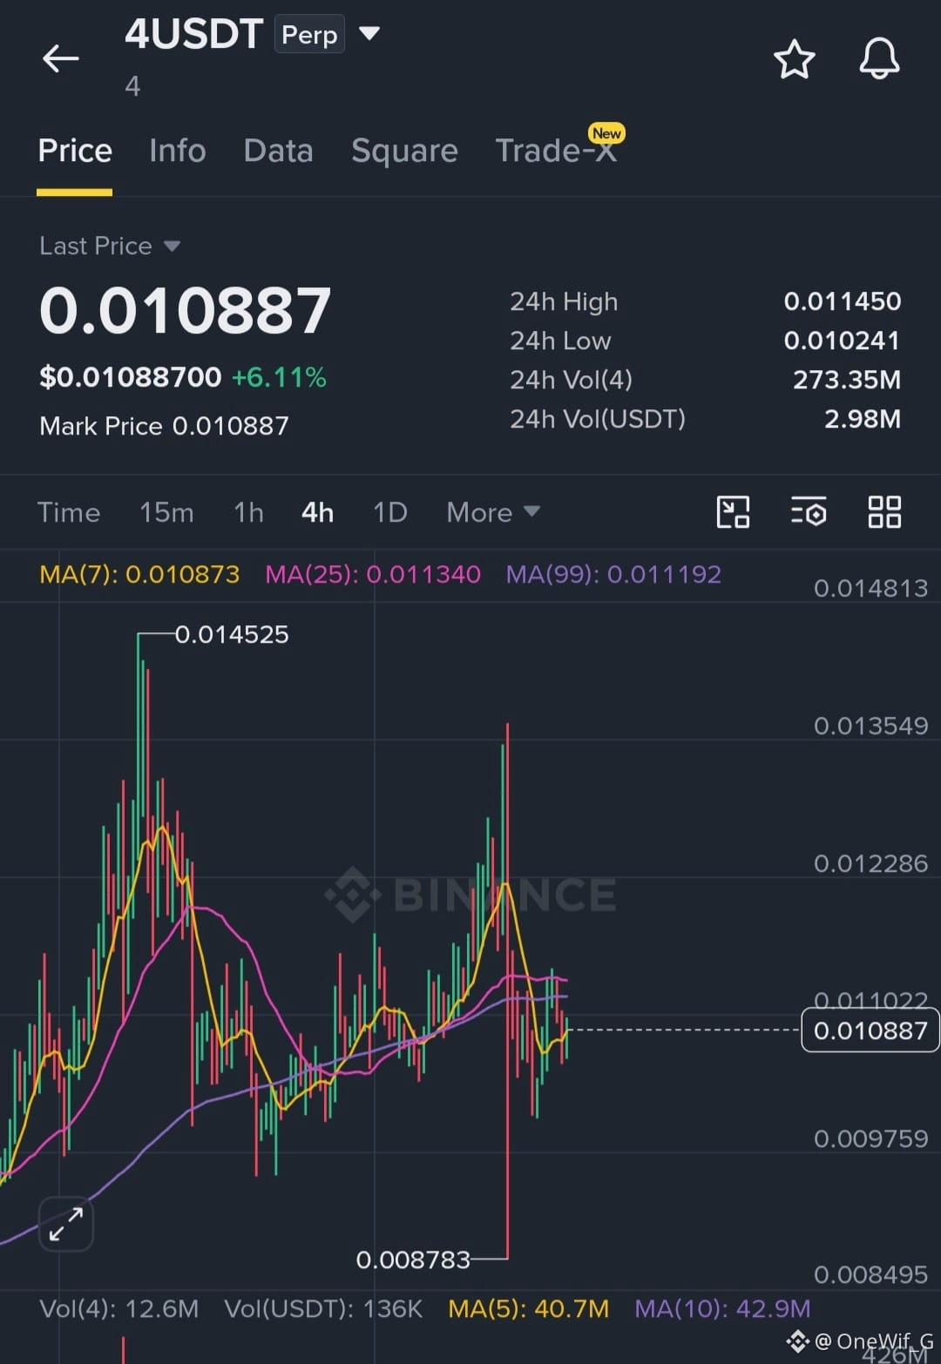
Task: Tap the back arrow icon
Action: (x=60, y=58)
